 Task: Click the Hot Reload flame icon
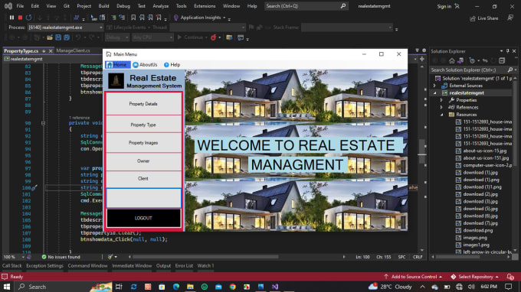click(x=213, y=37)
